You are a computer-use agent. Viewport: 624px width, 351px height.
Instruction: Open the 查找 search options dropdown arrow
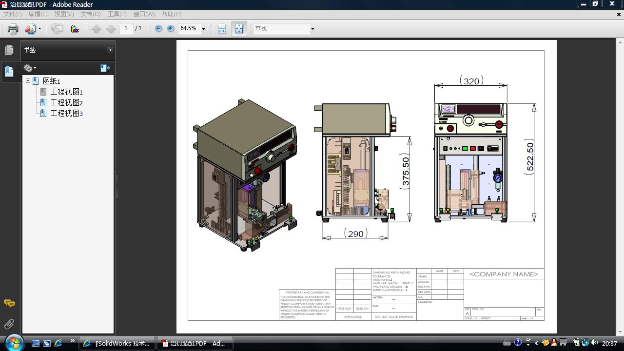click(312, 29)
